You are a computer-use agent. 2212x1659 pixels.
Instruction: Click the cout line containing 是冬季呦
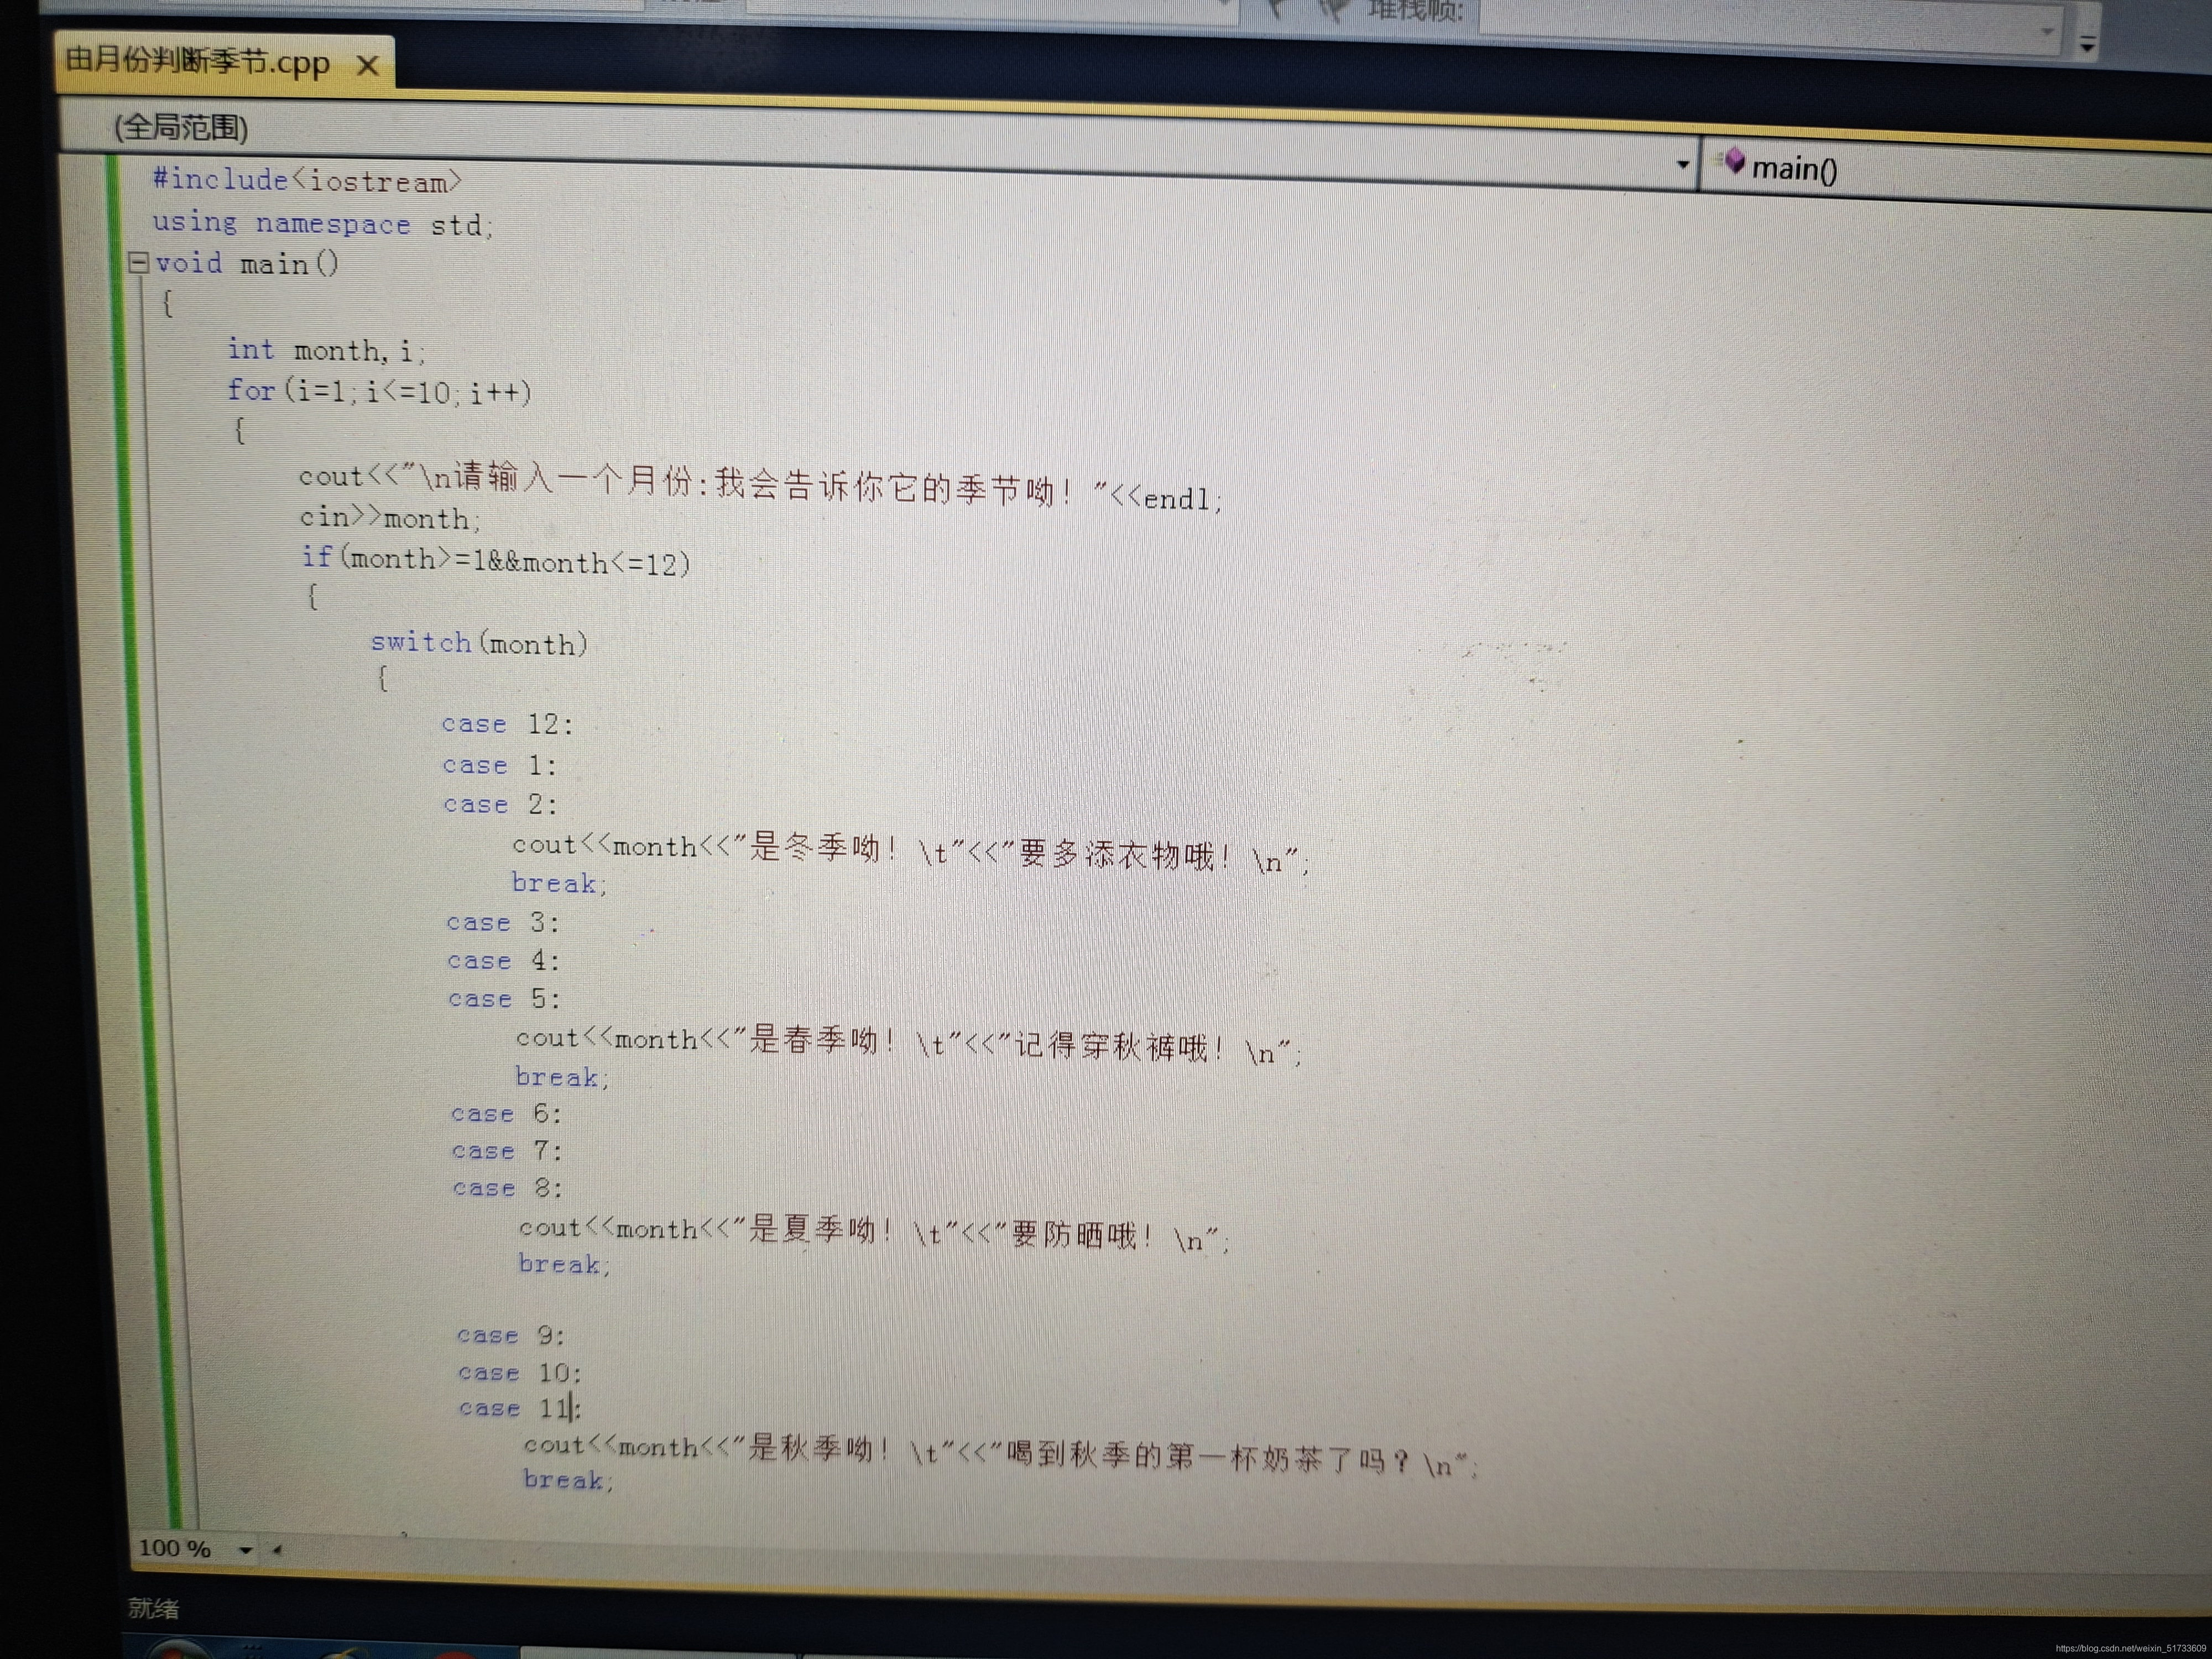[911, 854]
